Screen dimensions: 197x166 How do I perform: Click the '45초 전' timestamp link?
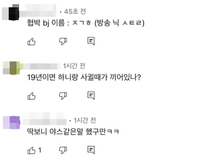75,11
